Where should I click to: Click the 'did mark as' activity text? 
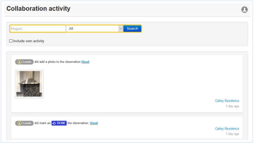coord(42,123)
